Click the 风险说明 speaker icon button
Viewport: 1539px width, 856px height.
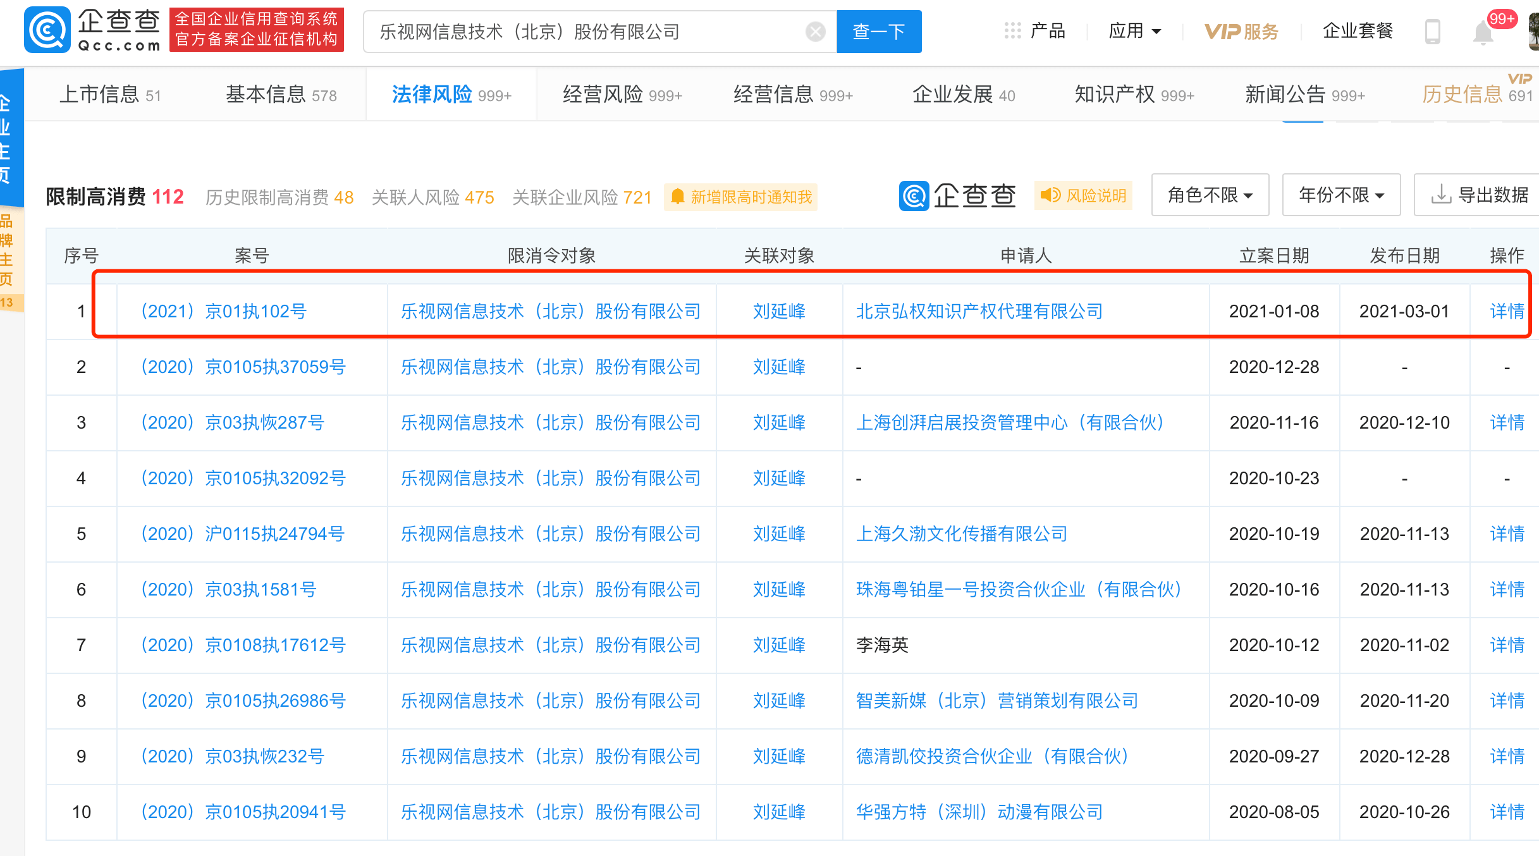pyautogui.click(x=1083, y=195)
